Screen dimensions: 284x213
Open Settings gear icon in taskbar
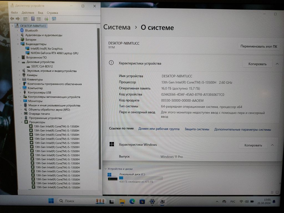coord(152,201)
